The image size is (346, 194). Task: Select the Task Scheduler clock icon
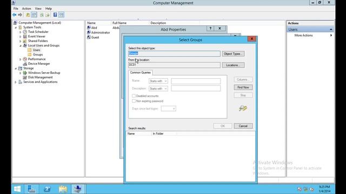point(25,32)
